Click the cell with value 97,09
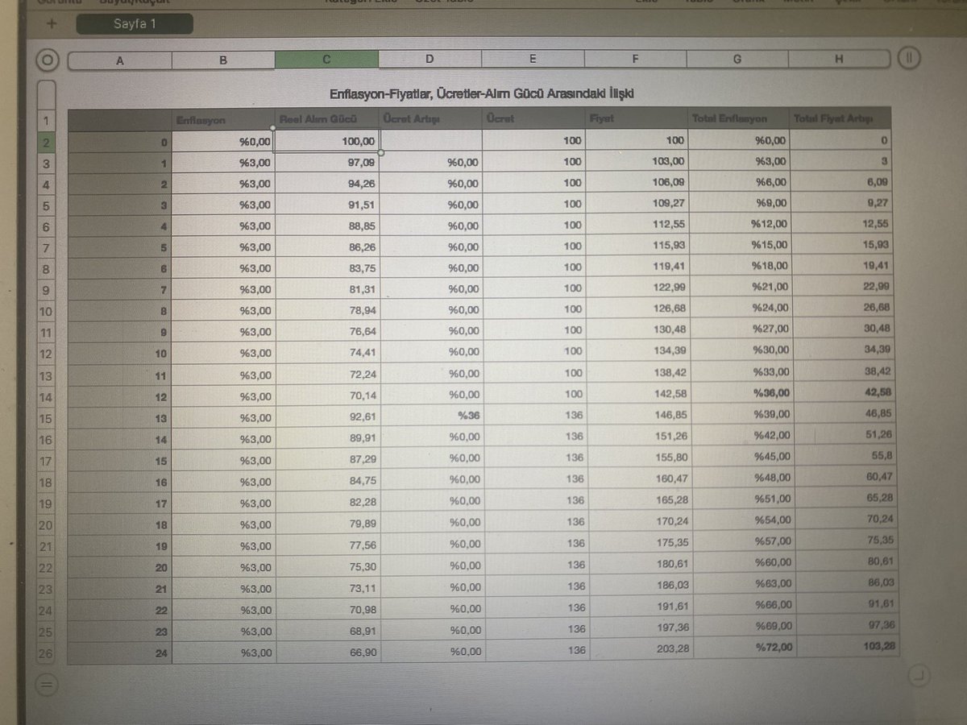The height and width of the screenshot is (725, 967). [327, 163]
